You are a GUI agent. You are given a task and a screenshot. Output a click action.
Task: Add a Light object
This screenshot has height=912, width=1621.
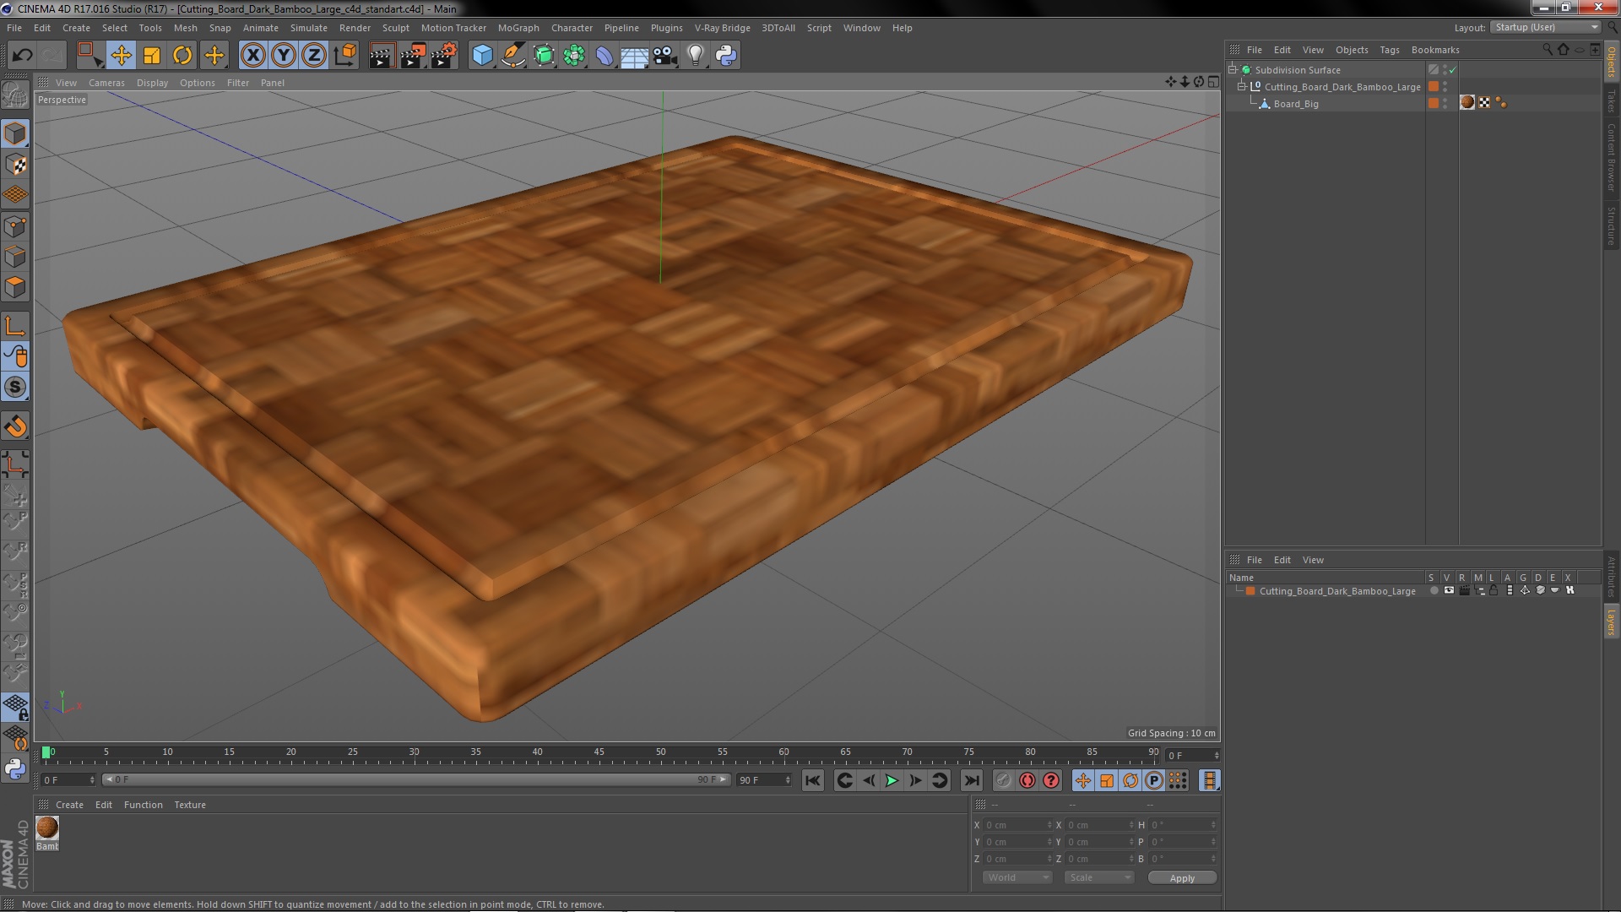pyautogui.click(x=695, y=56)
